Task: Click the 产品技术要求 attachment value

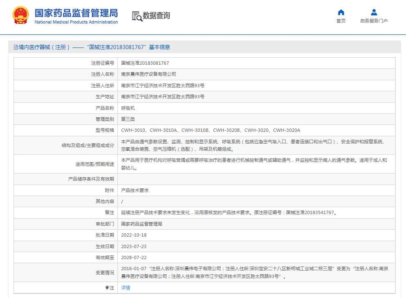Action: [x=135, y=190]
